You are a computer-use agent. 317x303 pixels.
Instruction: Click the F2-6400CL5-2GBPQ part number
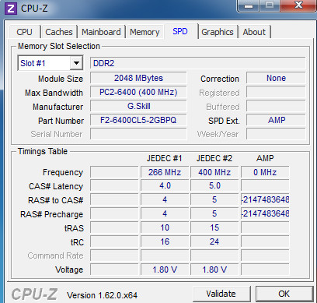138,120
